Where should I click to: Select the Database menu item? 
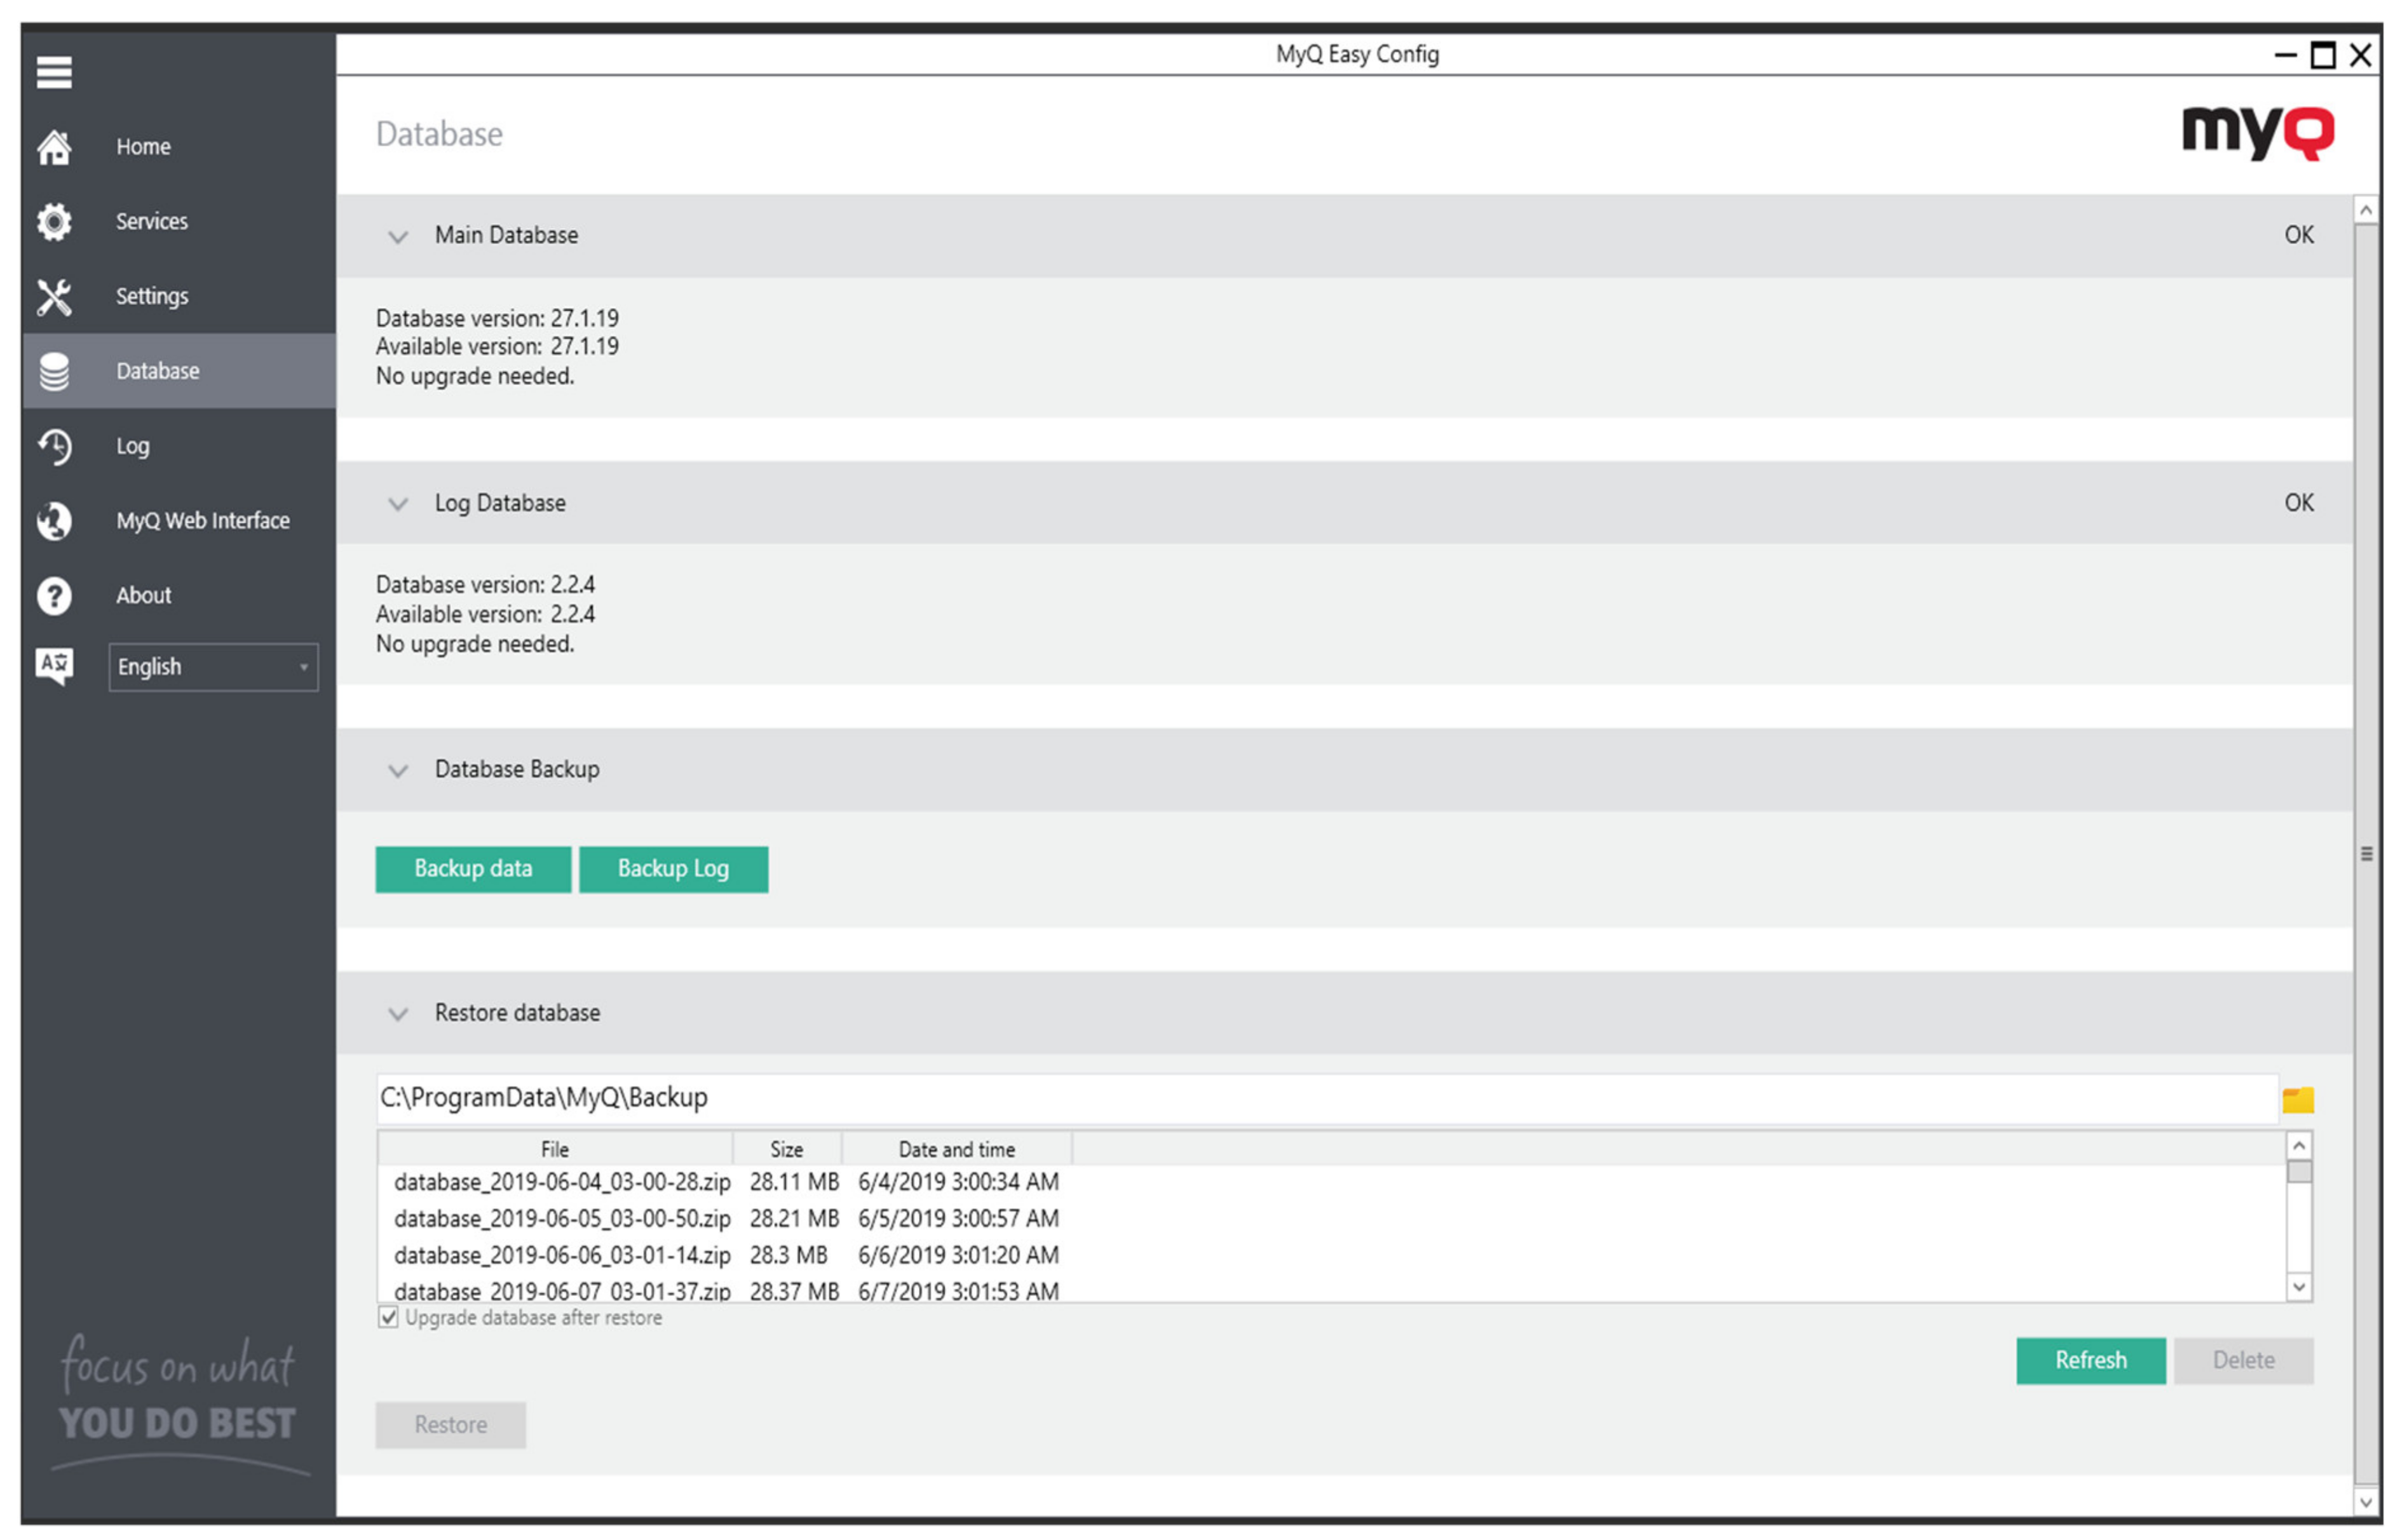158,371
